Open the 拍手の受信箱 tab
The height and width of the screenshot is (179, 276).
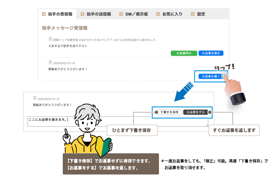(57, 14)
